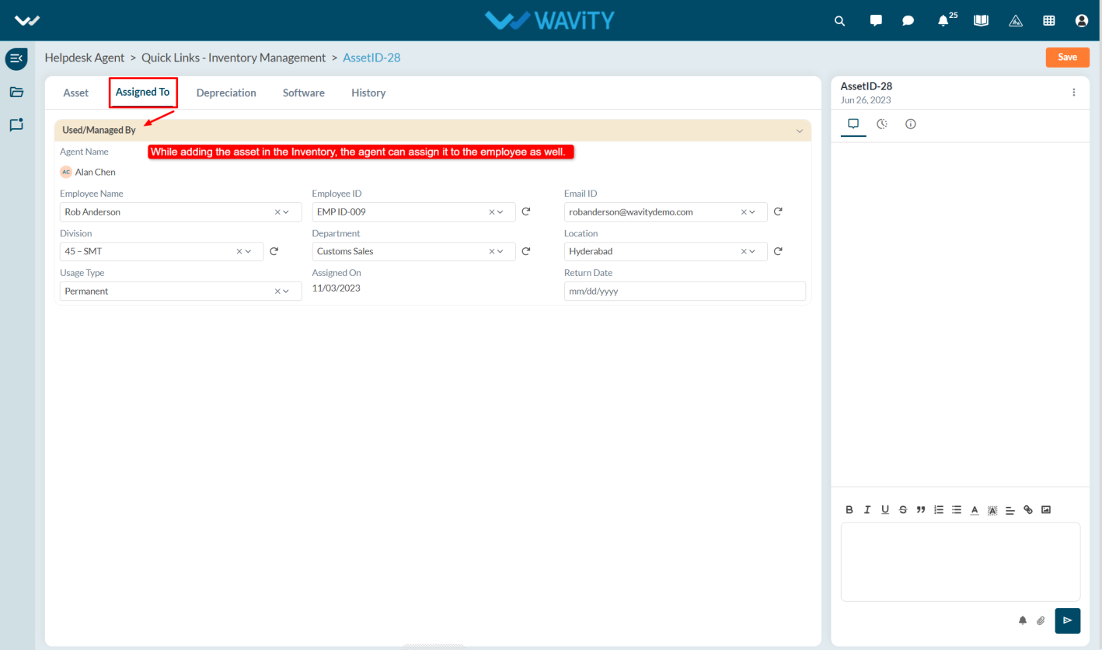Click inside the comment text box

pyautogui.click(x=961, y=561)
